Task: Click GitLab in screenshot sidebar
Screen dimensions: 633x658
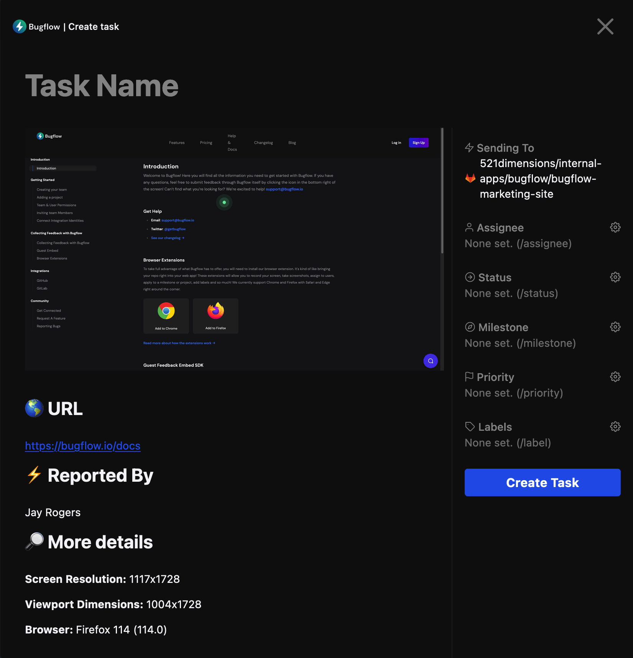Action: point(42,288)
